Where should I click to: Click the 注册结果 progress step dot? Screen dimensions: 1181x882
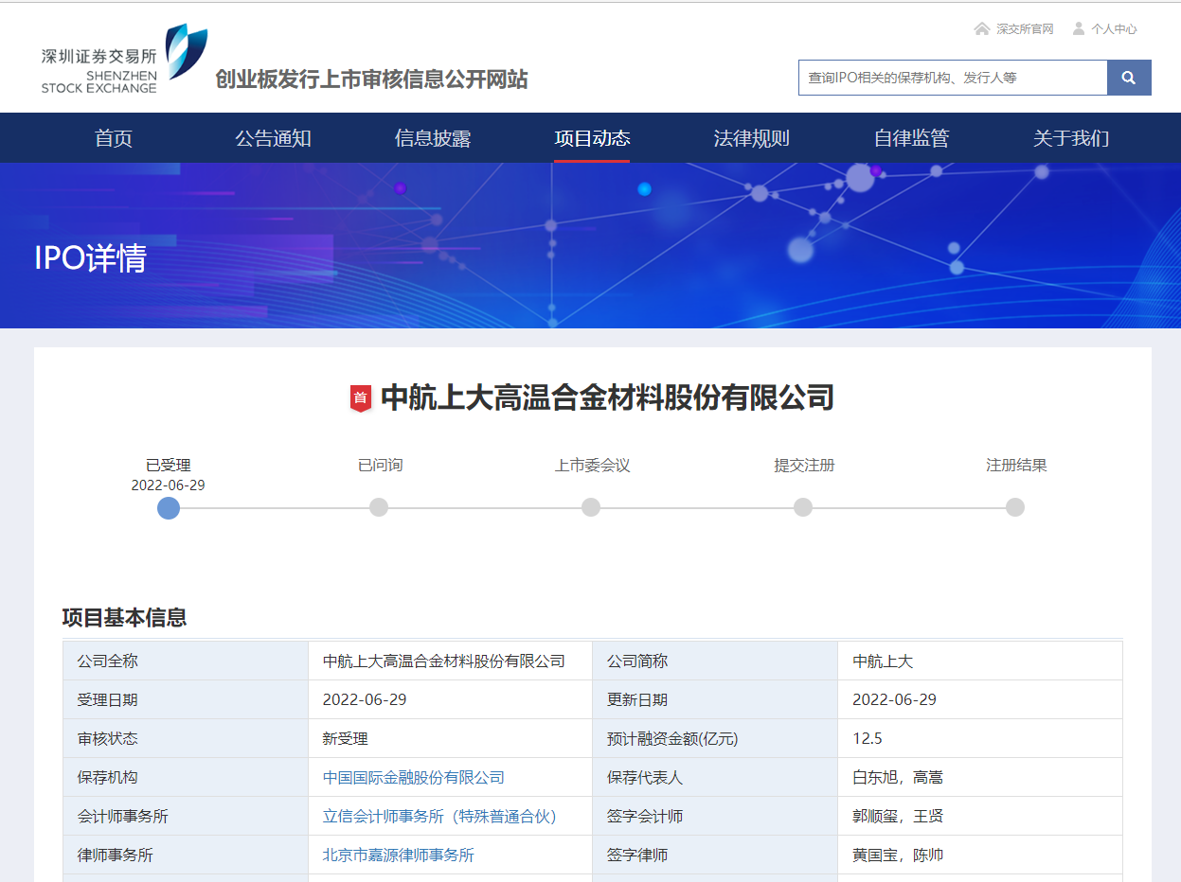coord(1015,507)
